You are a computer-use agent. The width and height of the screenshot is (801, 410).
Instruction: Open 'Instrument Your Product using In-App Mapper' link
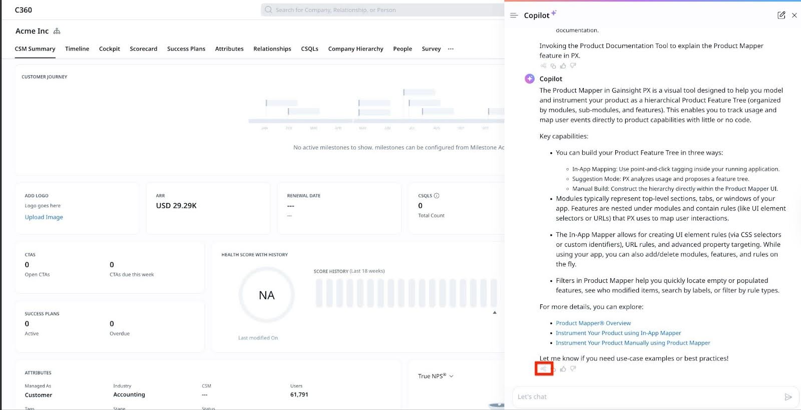(x=618, y=333)
